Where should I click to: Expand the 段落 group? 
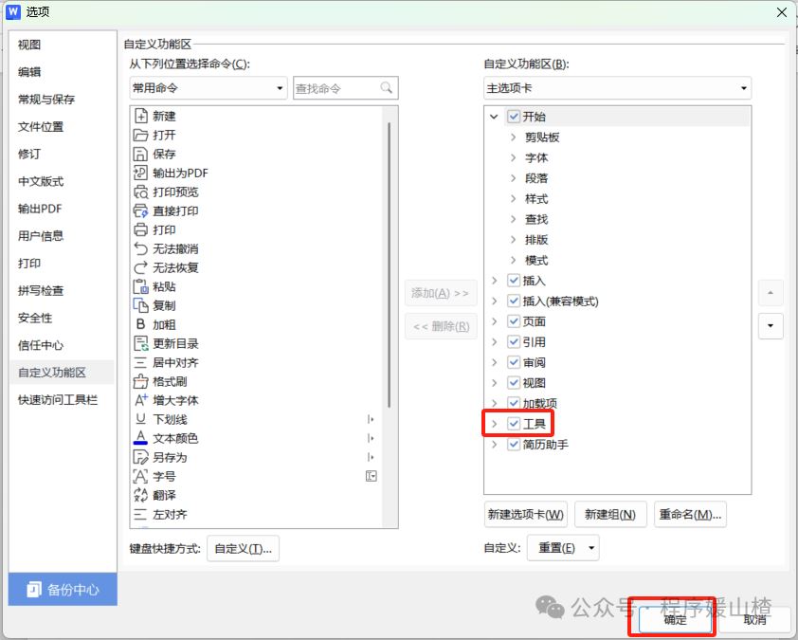[x=513, y=178]
